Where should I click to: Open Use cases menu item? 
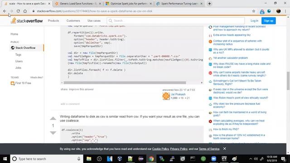[x=94, y=21]
